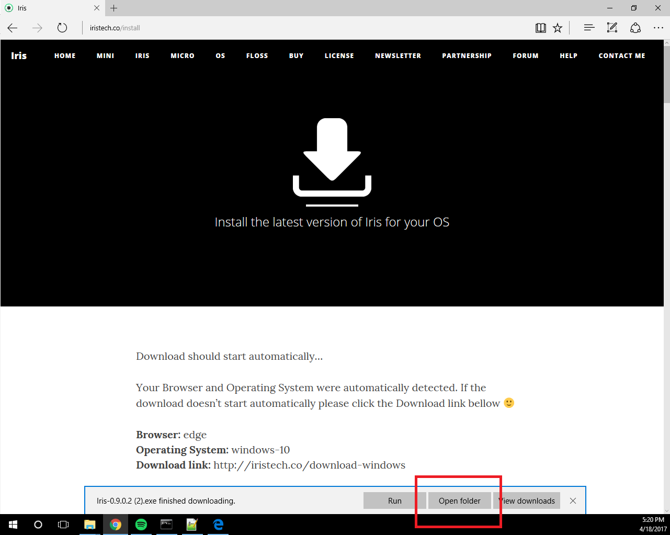Open the Hub lines icon
This screenshot has height=535, width=670.
[x=589, y=28]
